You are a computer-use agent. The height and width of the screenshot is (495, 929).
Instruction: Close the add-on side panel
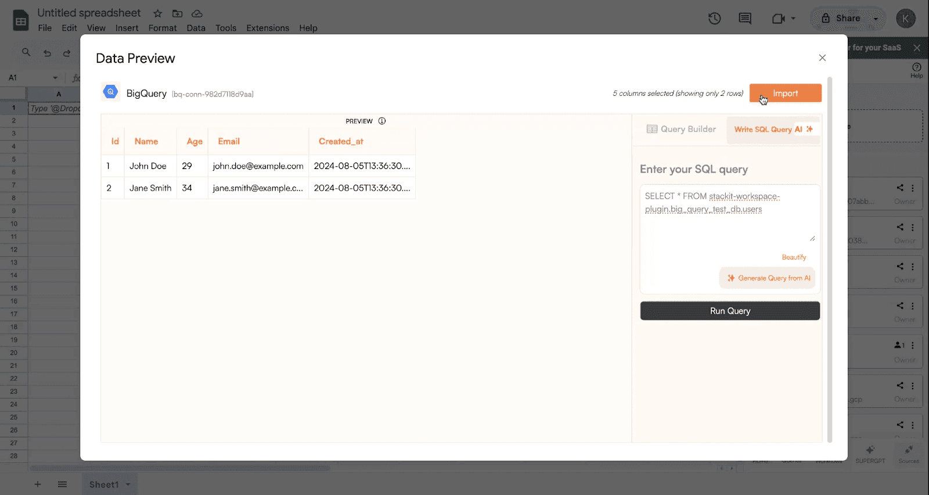tap(917, 48)
